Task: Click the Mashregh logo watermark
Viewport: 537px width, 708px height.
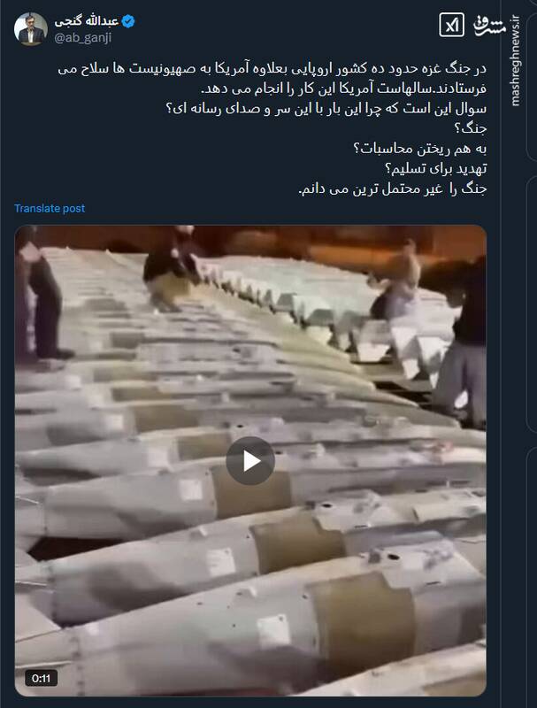Action: coord(489,26)
